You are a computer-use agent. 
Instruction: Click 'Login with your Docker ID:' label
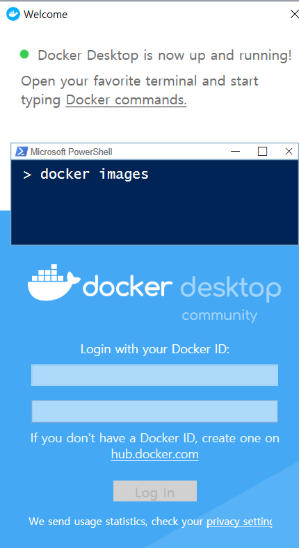[155, 349]
